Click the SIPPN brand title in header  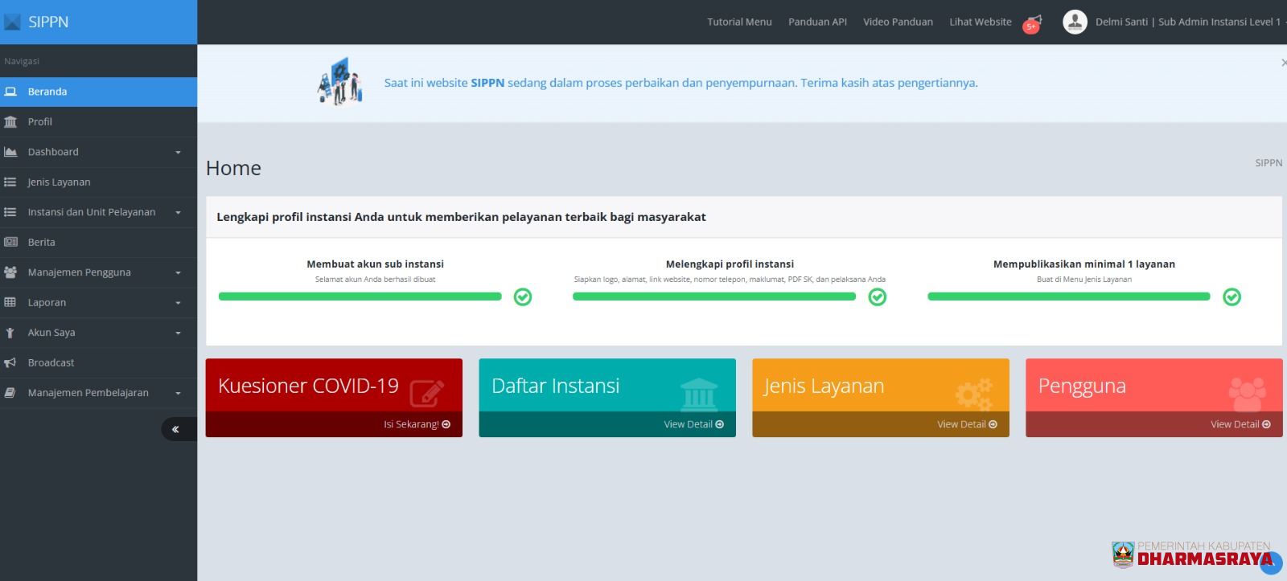[48, 22]
